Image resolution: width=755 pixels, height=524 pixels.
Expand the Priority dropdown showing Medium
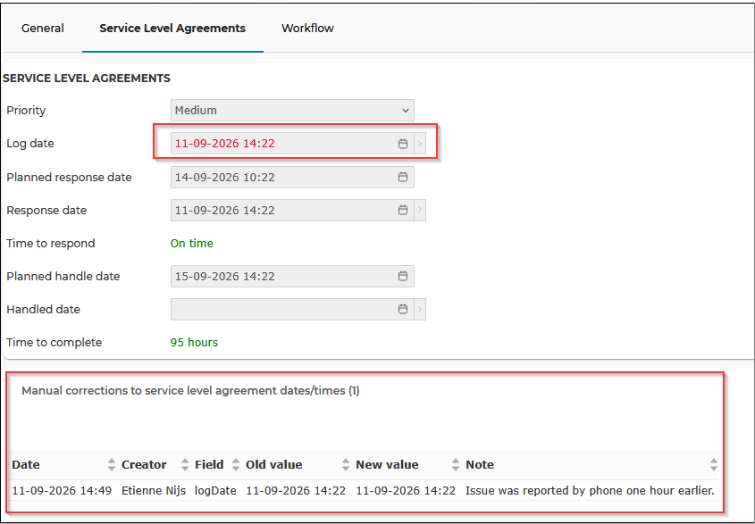[x=292, y=111]
